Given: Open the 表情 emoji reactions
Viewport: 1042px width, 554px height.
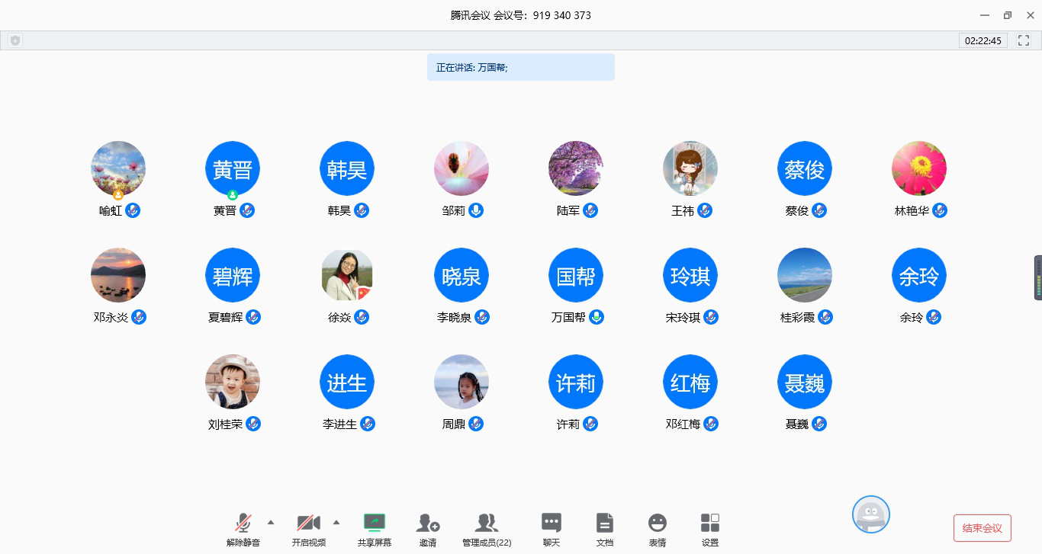Looking at the screenshot, I should point(657,523).
